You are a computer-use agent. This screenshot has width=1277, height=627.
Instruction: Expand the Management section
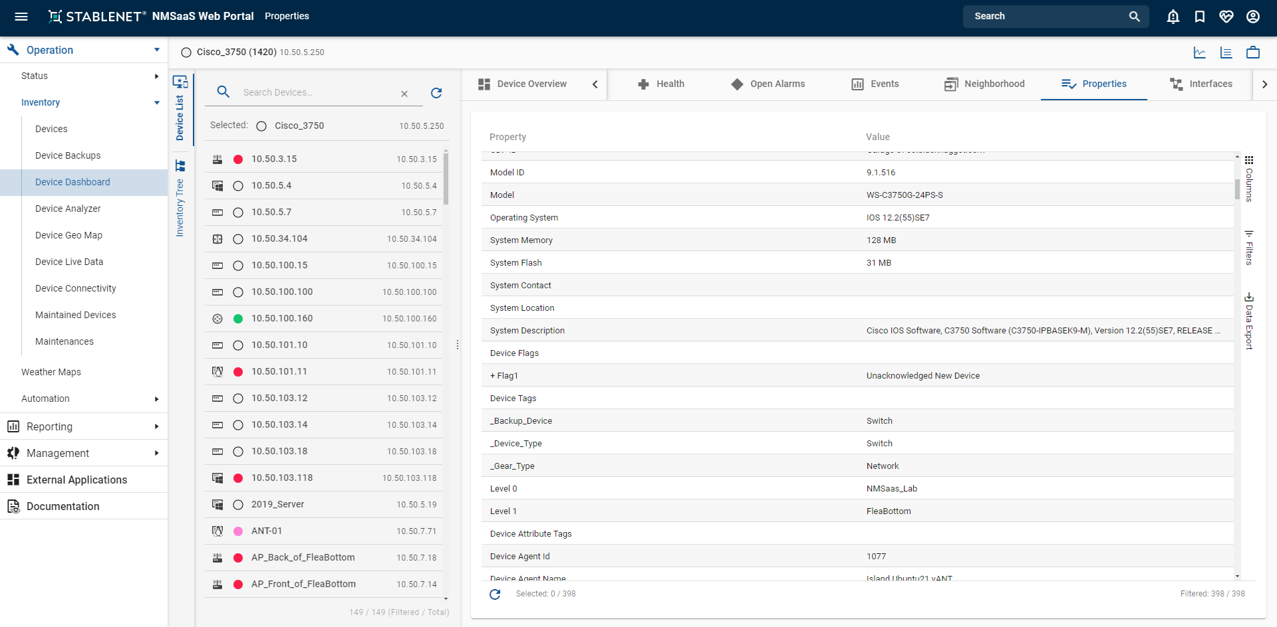157,453
